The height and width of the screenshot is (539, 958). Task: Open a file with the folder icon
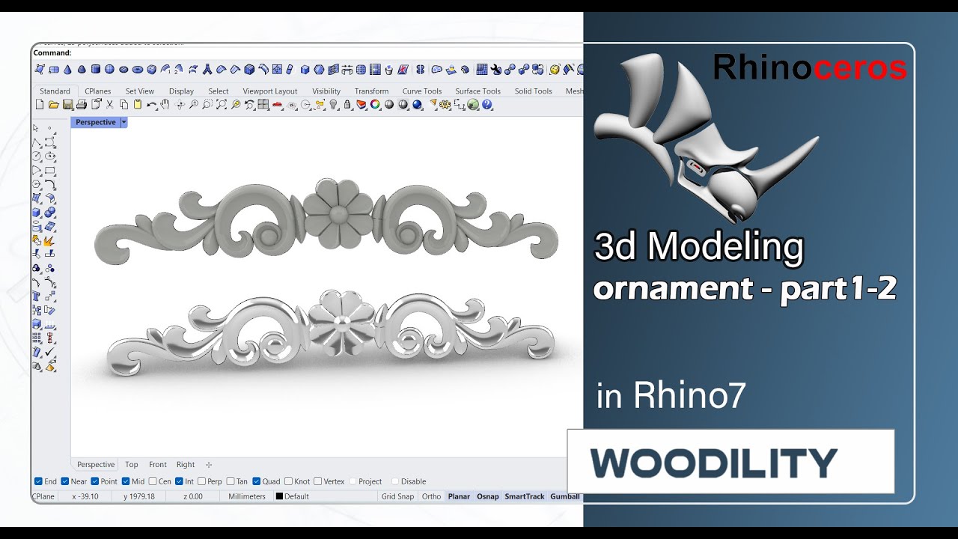coord(54,105)
